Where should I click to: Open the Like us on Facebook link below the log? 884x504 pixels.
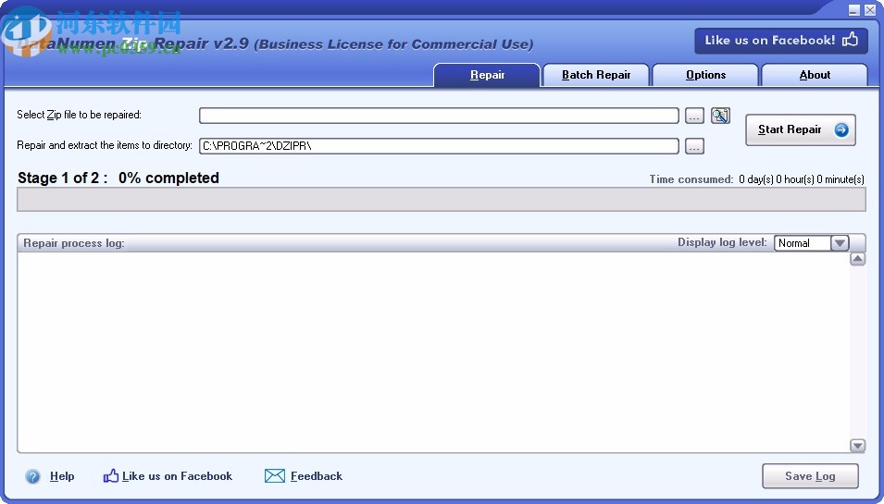click(177, 476)
